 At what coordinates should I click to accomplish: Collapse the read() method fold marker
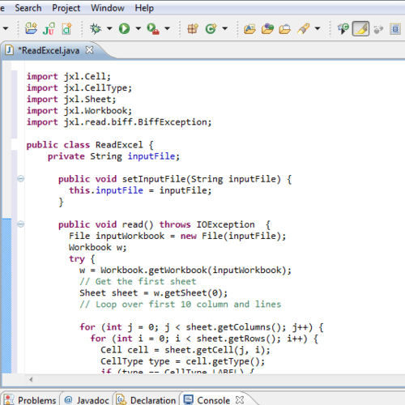click(x=21, y=224)
